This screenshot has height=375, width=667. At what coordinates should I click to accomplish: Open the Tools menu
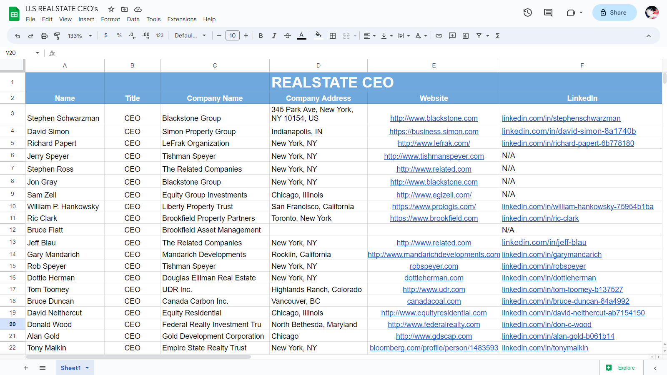153,19
